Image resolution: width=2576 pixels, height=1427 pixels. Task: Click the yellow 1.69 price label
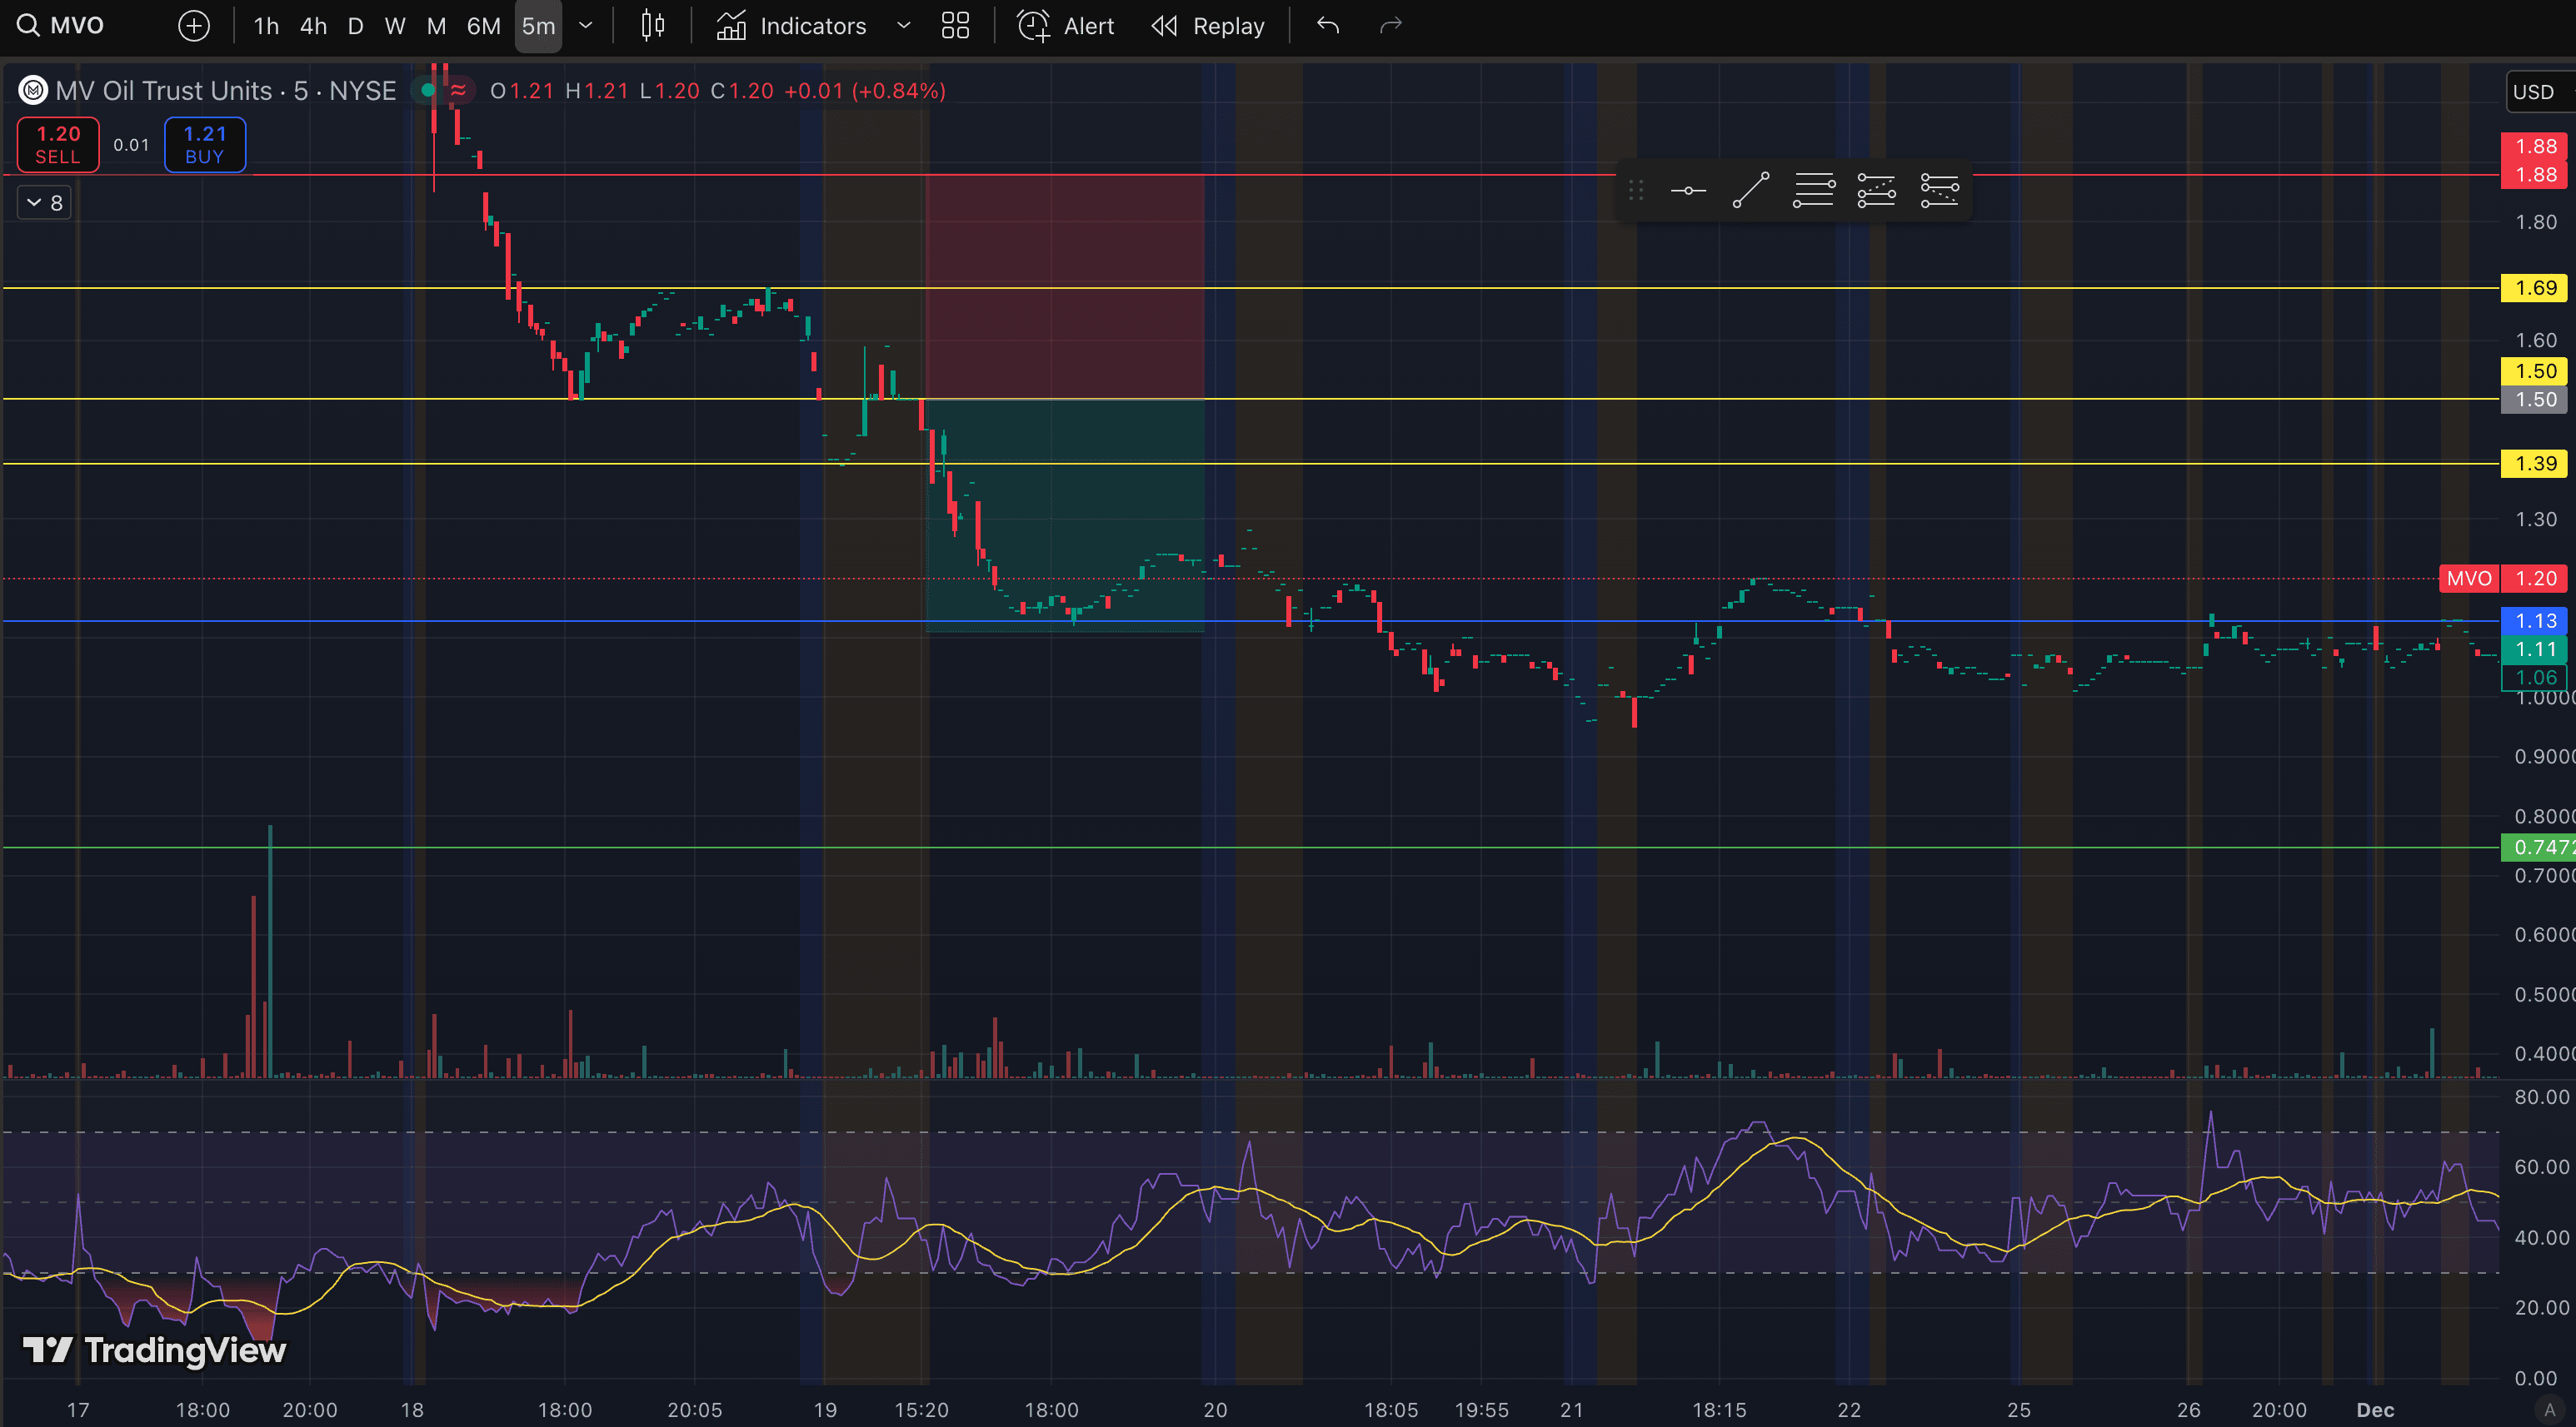[x=2535, y=288]
